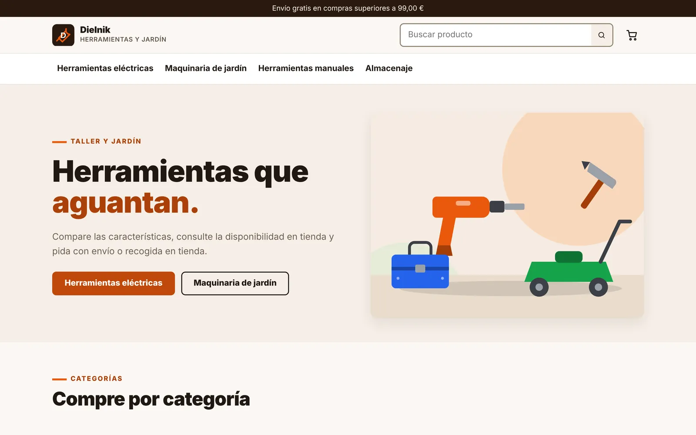
Task: Open Maquinaria de jardín in the navigation bar
Action: click(x=206, y=68)
